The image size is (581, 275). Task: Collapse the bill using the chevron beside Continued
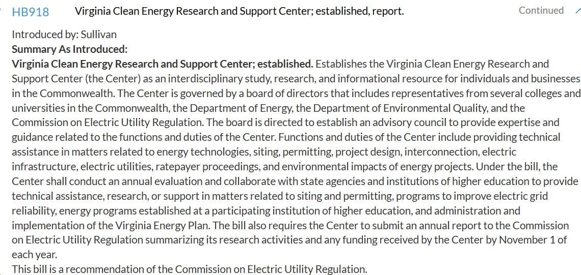tap(577, 11)
